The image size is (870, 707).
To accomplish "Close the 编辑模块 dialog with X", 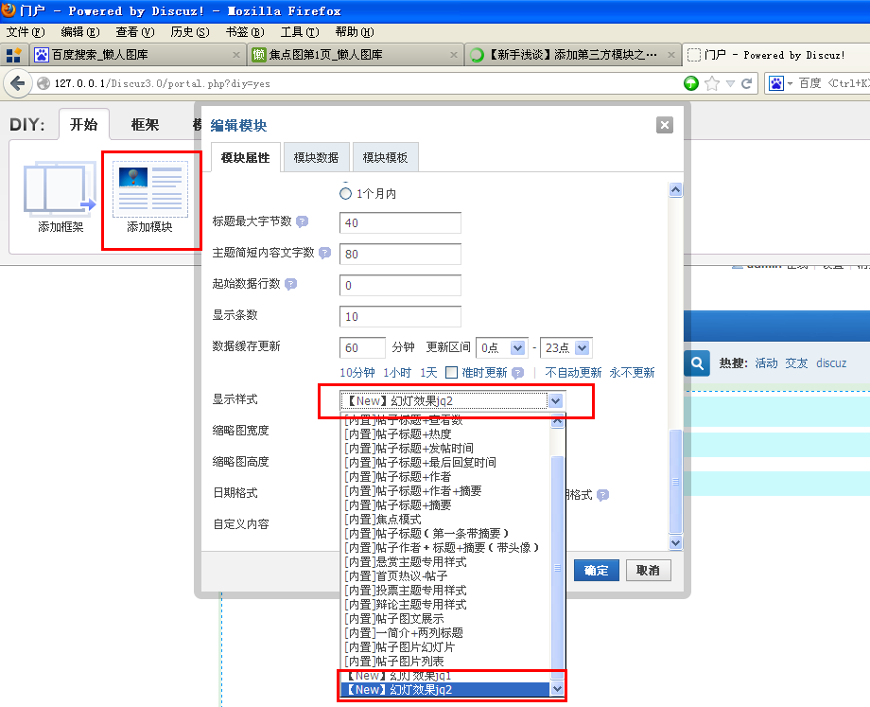I will [x=665, y=125].
